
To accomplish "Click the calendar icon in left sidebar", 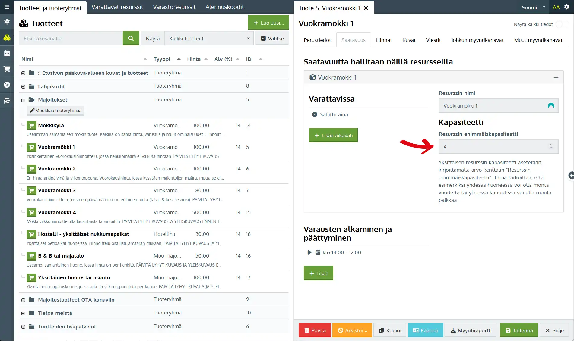I will click(7, 53).
